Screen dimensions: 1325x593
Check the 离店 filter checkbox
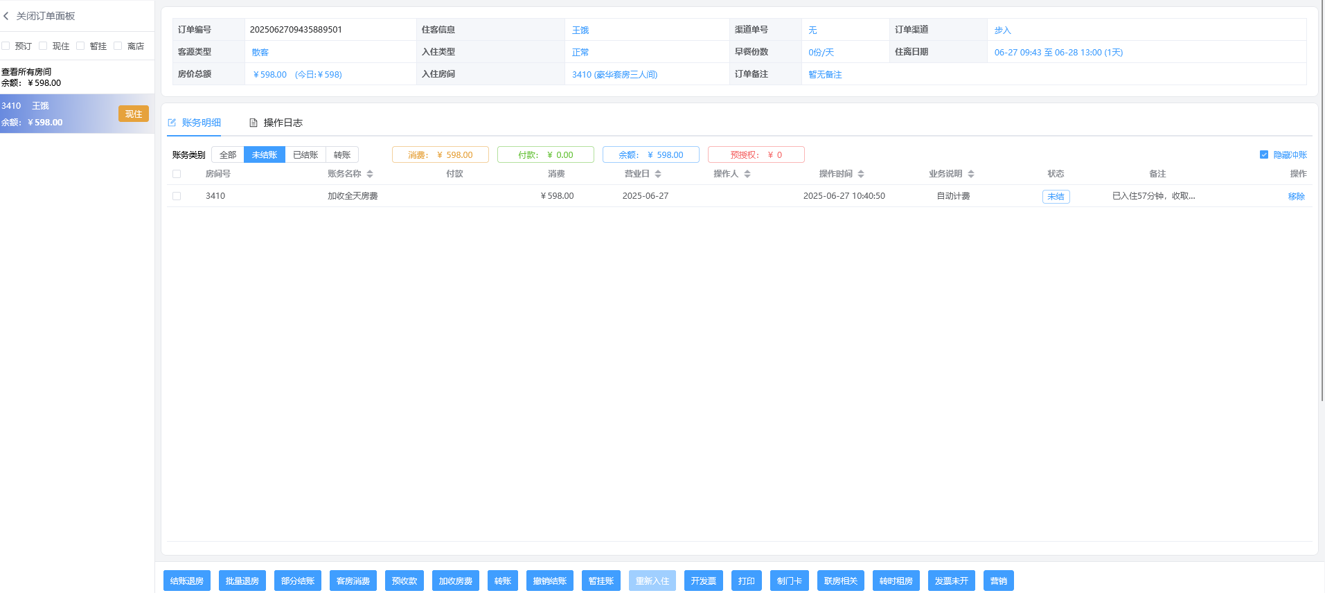tap(118, 46)
